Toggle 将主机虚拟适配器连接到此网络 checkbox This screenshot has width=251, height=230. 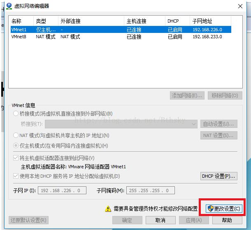(16, 158)
